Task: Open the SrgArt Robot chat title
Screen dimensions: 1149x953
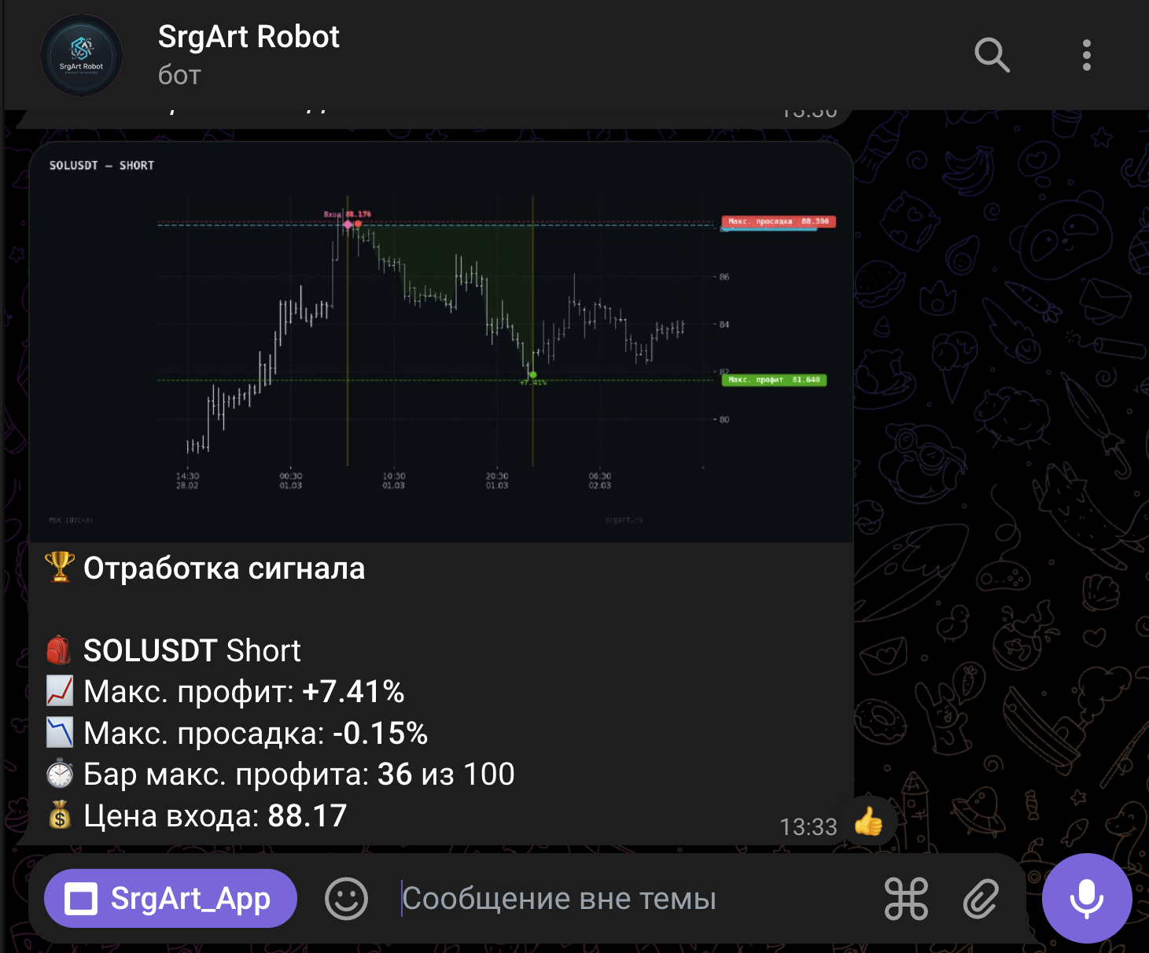Action: tap(249, 37)
